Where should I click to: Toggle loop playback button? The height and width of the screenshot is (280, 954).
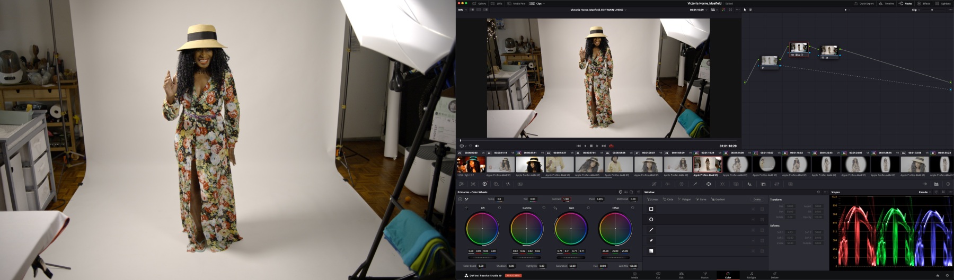click(x=611, y=146)
